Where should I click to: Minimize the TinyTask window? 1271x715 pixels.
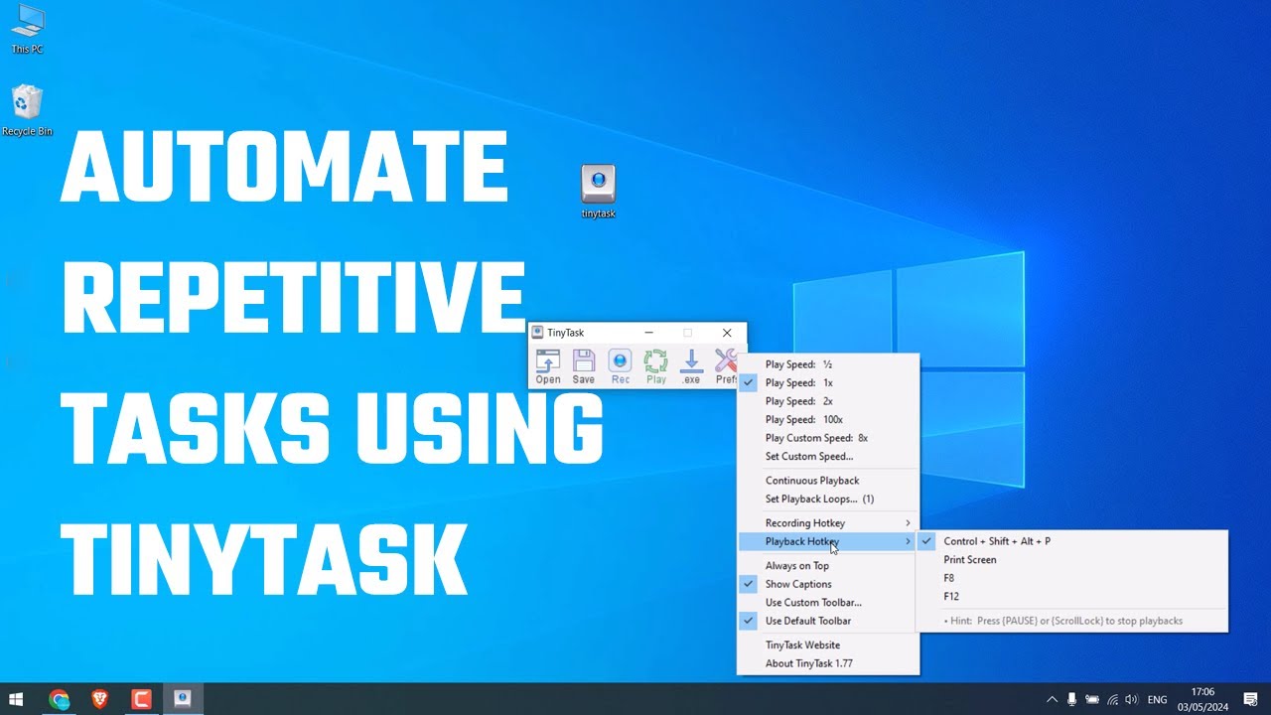[x=649, y=333]
